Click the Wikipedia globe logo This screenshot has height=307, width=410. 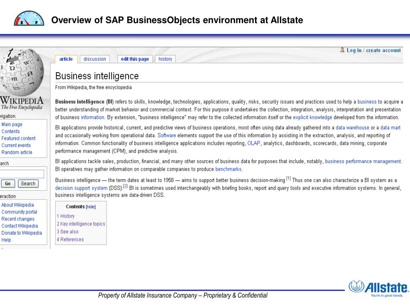point(22,72)
